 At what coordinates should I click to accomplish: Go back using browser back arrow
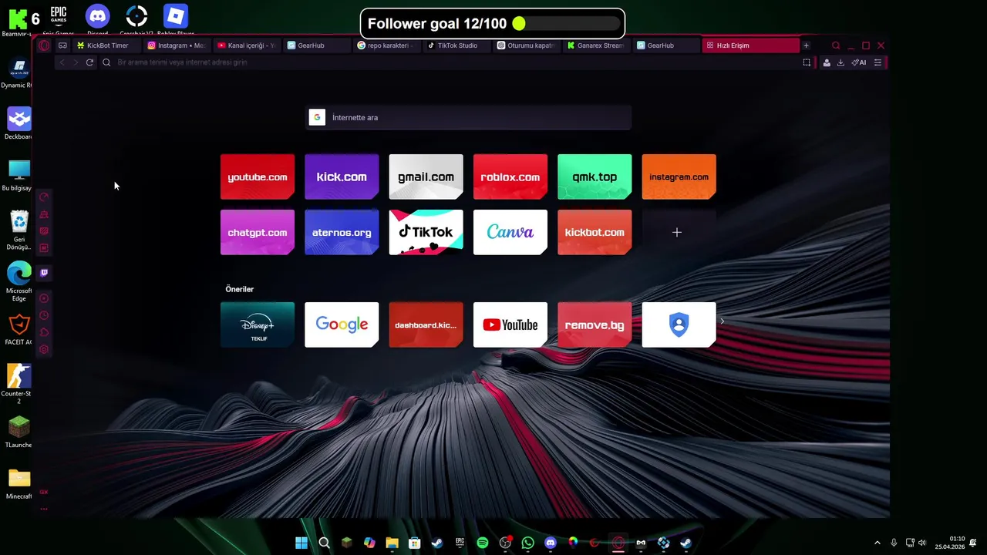click(x=62, y=62)
